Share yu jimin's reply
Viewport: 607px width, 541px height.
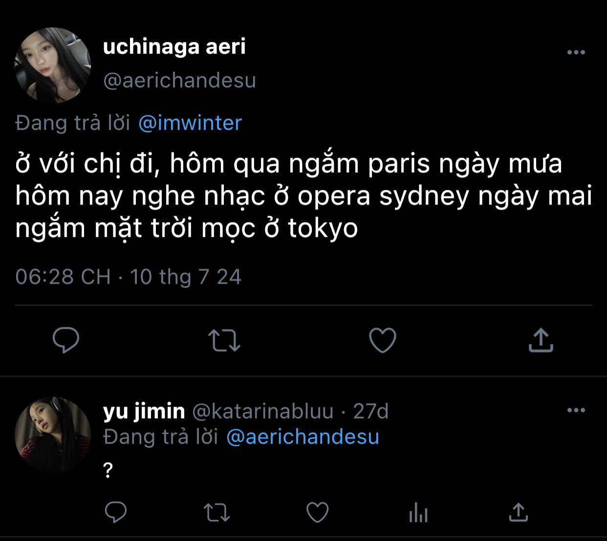tap(518, 512)
